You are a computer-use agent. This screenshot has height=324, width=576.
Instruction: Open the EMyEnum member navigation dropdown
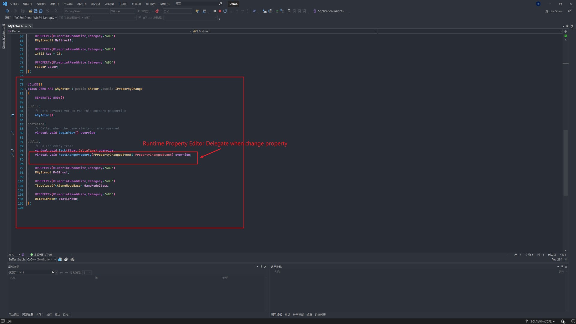(376, 31)
